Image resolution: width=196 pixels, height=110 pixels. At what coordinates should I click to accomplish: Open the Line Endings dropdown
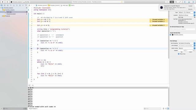click(x=187, y=46)
